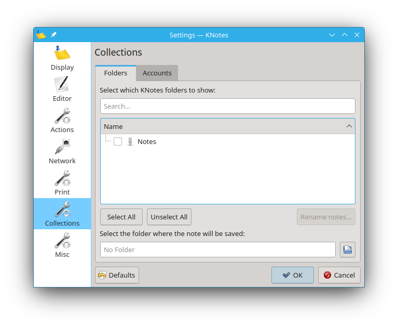398x327 pixels.
Task: Select the Collections settings page
Action: pyautogui.click(x=62, y=214)
